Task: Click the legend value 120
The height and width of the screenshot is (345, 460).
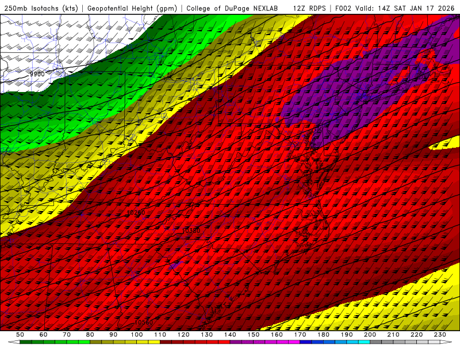Action: (x=183, y=335)
